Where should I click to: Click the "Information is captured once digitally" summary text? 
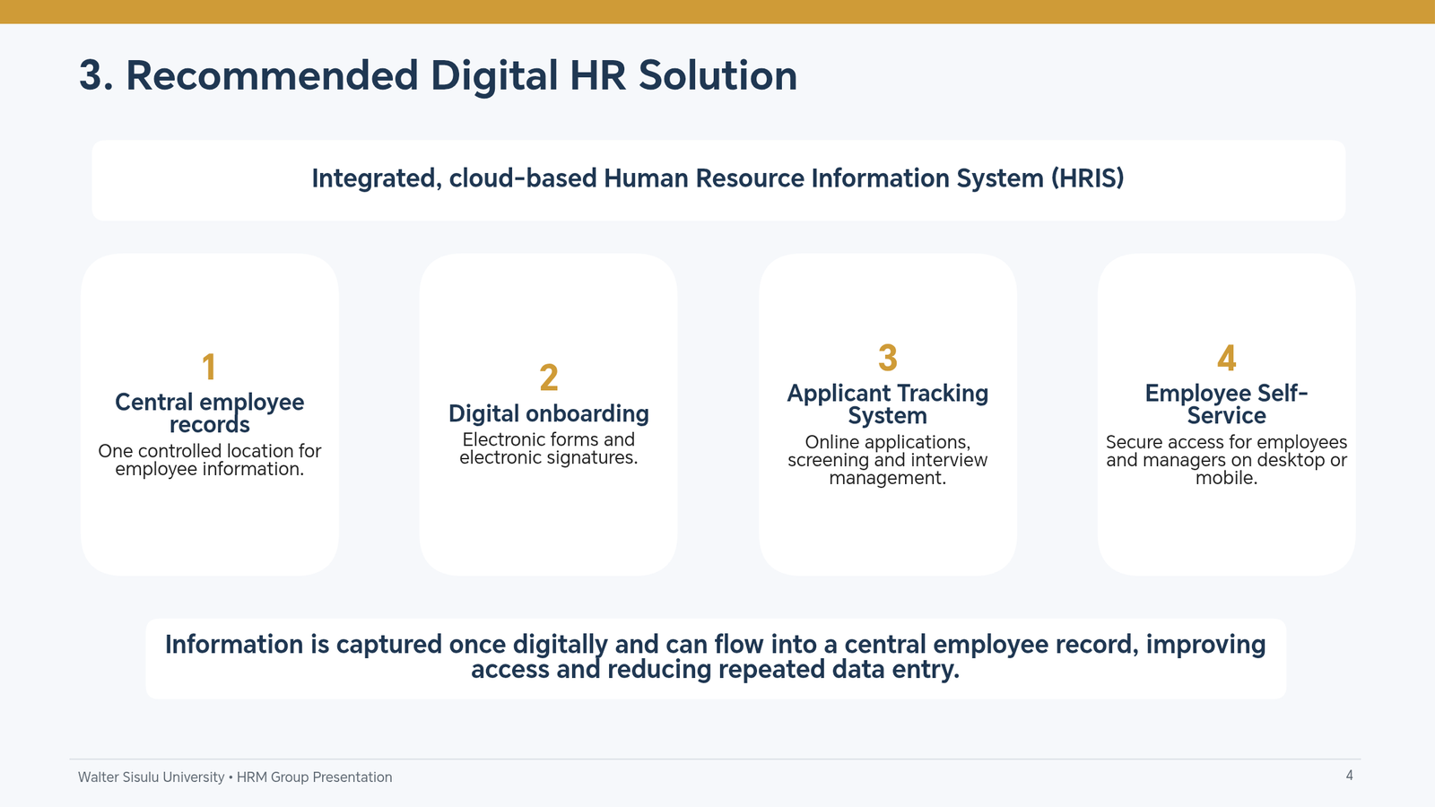pyautogui.click(x=716, y=657)
